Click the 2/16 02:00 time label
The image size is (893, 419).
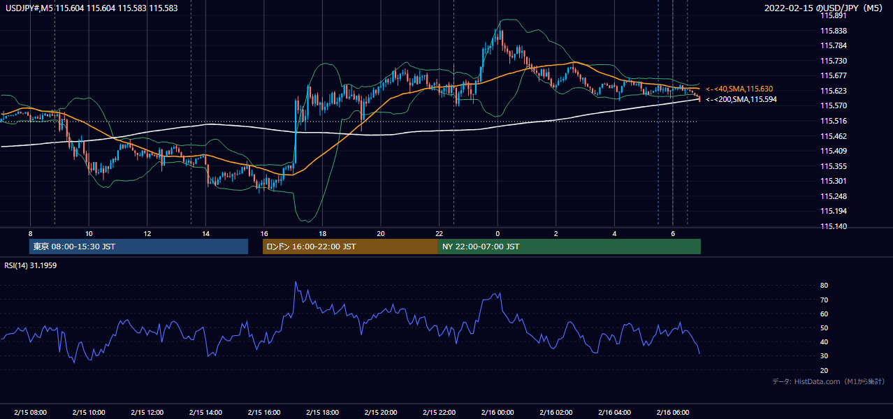point(556,412)
